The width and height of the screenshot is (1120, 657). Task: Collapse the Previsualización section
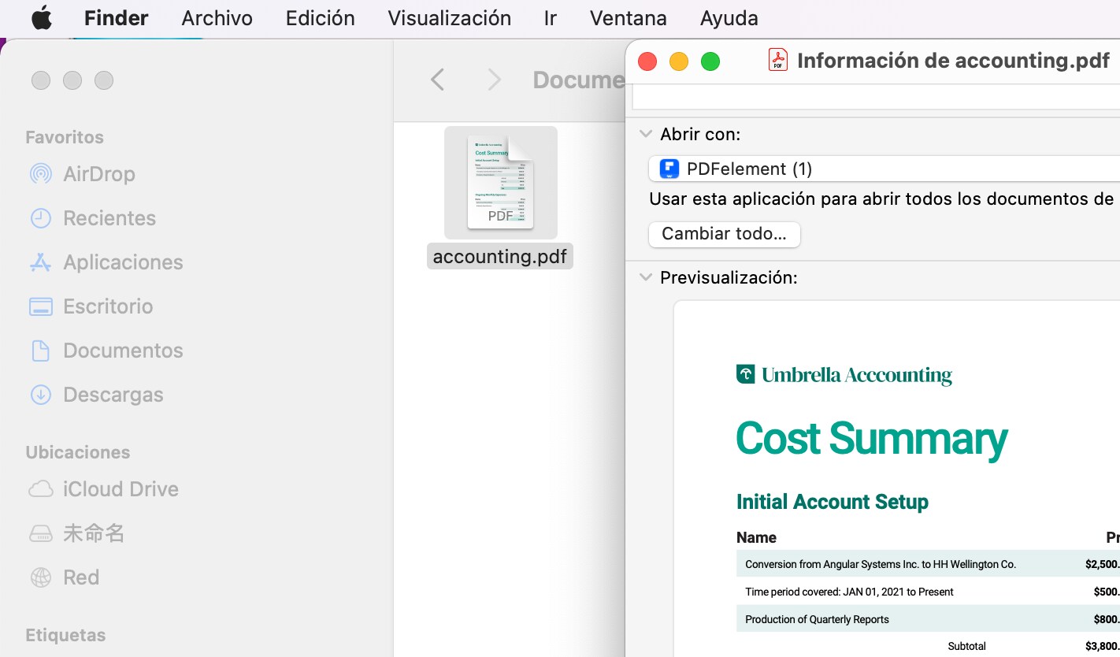(x=646, y=277)
